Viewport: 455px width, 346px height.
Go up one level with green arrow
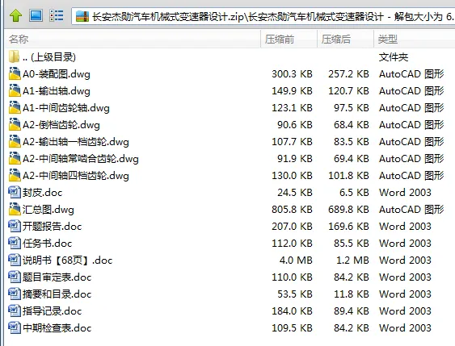15,16
